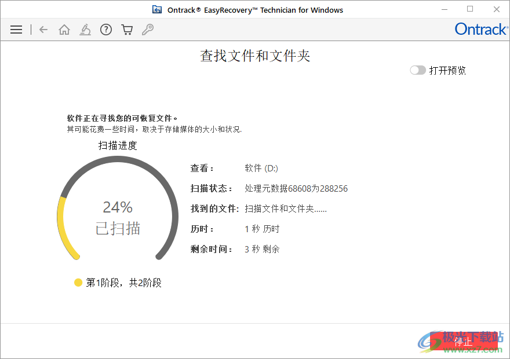This screenshot has height=359, width=510.
Task: Open the hamburger menu
Action: tap(16, 30)
